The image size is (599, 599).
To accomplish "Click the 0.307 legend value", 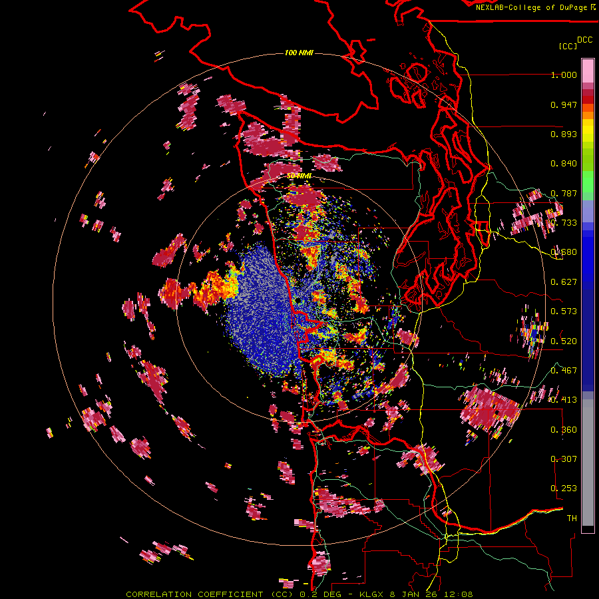I will [x=564, y=459].
